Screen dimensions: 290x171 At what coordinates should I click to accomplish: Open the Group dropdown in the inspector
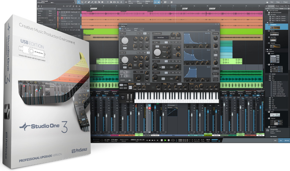pyautogui.click(x=50, y=13)
